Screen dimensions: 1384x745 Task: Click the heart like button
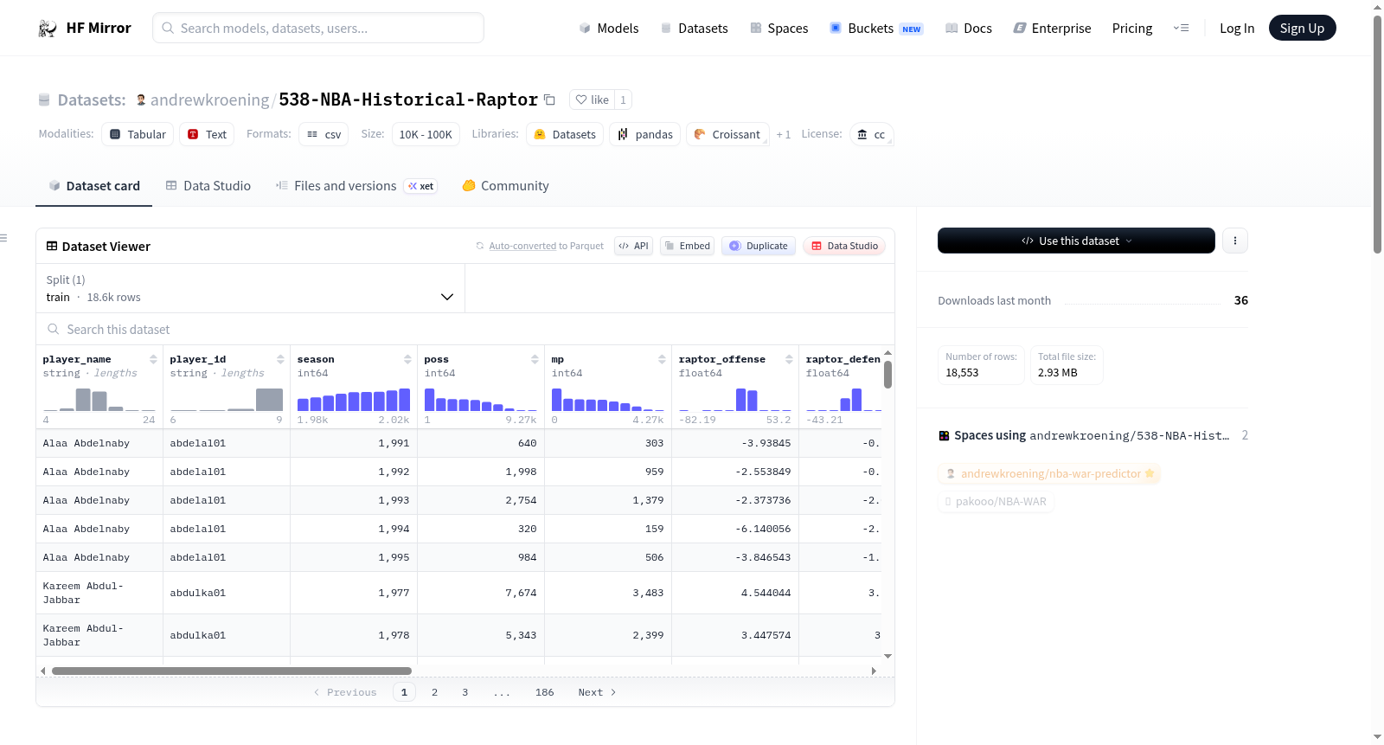(593, 100)
